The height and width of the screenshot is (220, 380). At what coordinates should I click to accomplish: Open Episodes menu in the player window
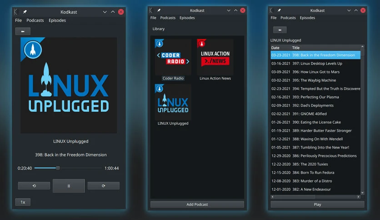57,20
